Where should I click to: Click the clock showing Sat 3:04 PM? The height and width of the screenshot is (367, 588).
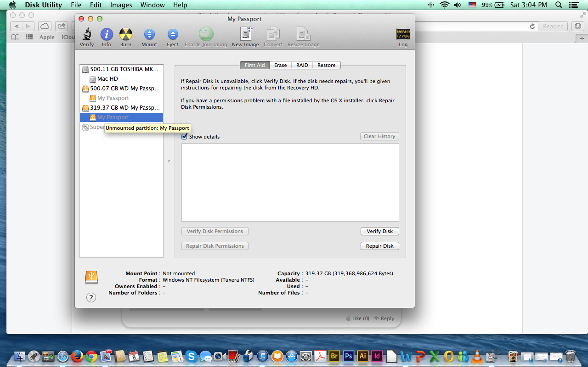(x=529, y=5)
